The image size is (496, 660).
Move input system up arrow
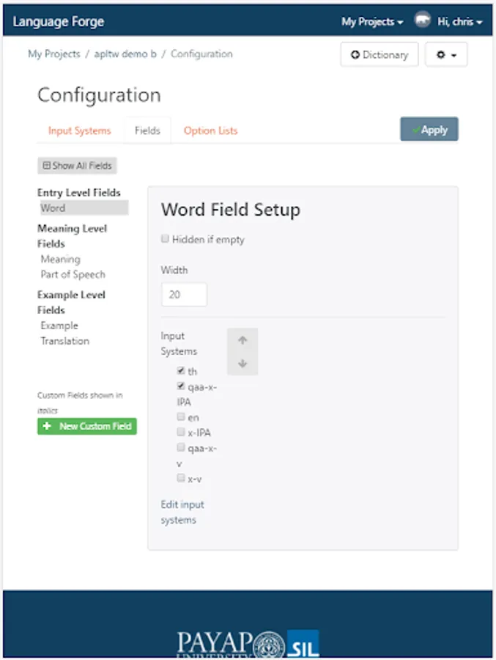click(x=243, y=340)
